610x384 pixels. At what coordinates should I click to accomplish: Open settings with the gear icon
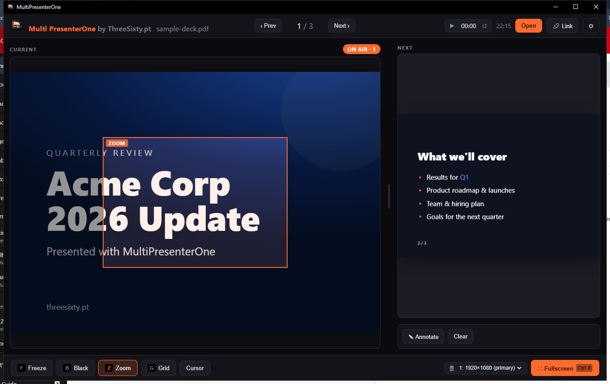pos(591,26)
